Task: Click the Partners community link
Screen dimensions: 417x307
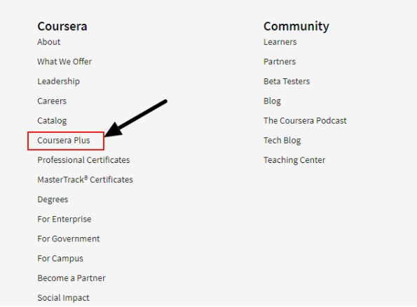Action: (280, 62)
